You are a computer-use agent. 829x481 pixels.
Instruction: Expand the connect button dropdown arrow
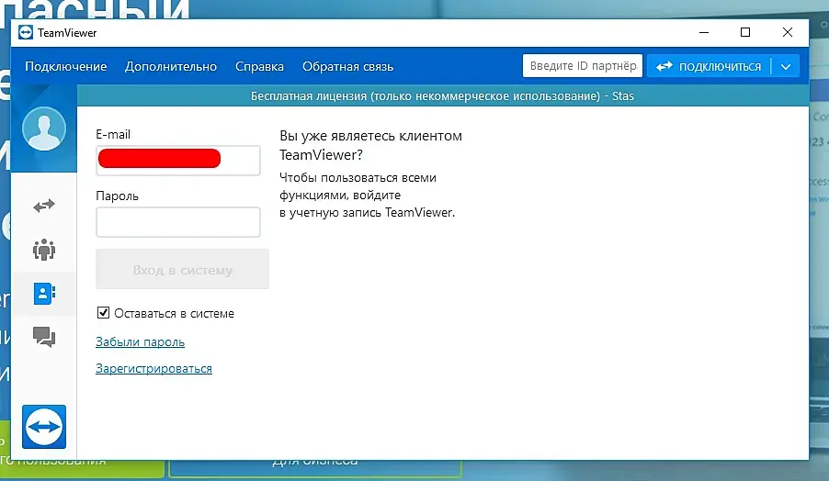(786, 66)
